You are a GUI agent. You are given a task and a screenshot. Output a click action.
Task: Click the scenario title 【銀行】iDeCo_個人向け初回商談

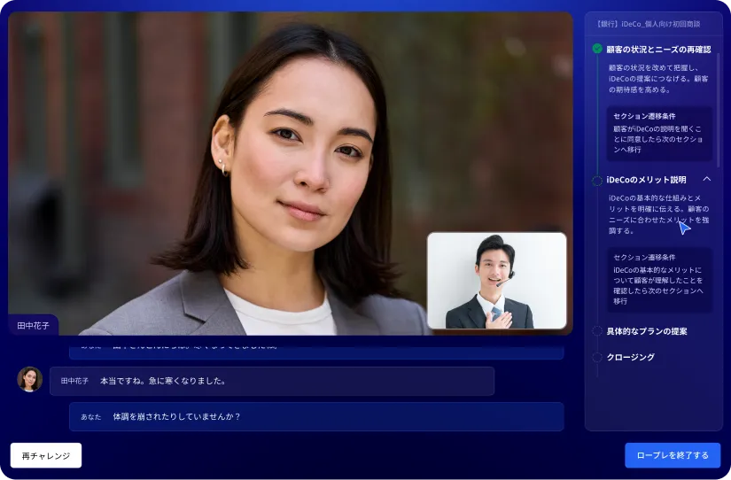[x=648, y=24]
